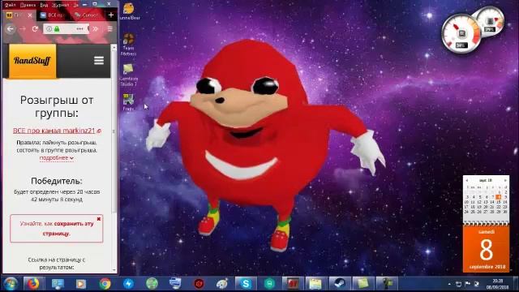Click the monitor-shaped taskbar icon after Firefox

[x=58, y=284]
